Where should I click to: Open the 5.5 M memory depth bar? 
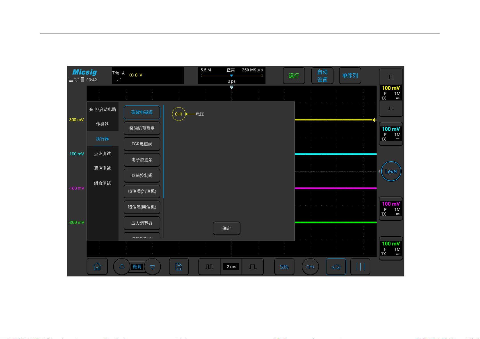pos(232,76)
